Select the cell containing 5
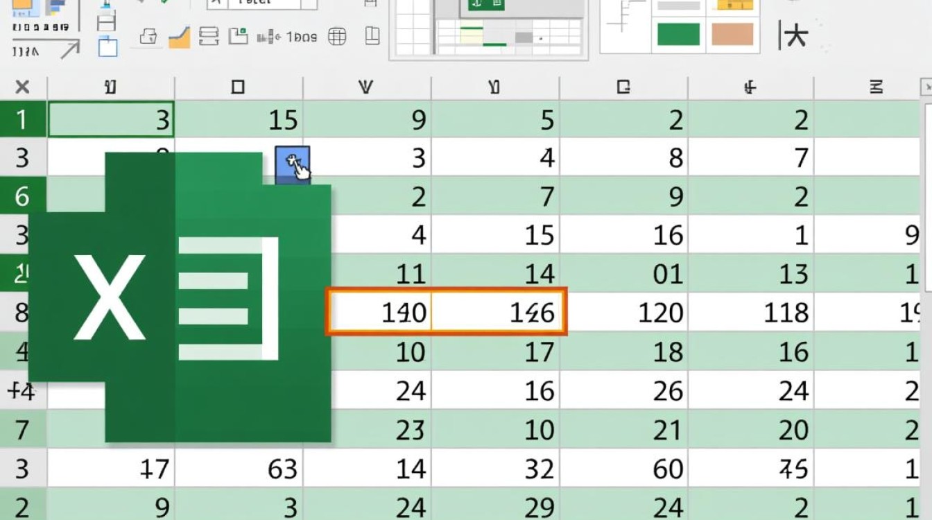This screenshot has height=520, width=932. (x=495, y=120)
